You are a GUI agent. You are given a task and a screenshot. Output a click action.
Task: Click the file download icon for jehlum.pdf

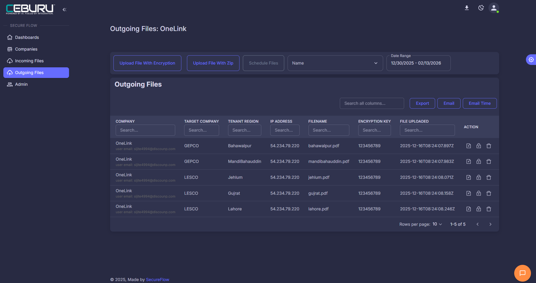[x=469, y=177]
